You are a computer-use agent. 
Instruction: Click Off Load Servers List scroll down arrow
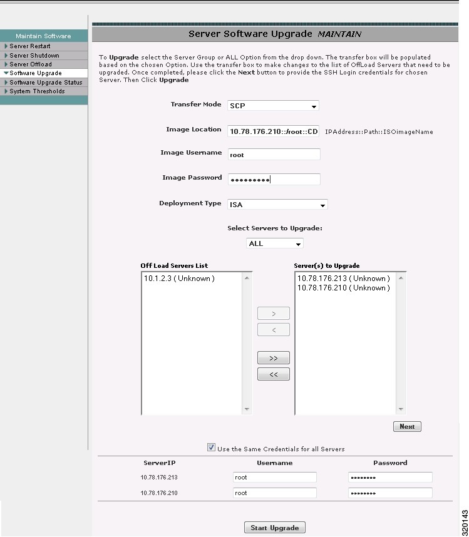coord(247,409)
